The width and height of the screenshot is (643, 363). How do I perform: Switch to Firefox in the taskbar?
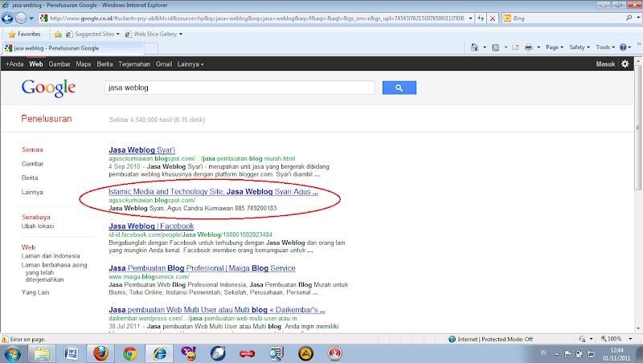click(100, 353)
